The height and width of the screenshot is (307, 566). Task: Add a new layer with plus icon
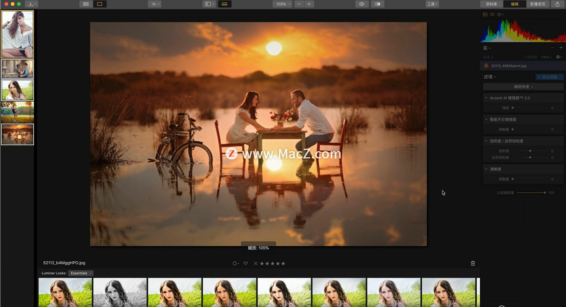[561, 48]
